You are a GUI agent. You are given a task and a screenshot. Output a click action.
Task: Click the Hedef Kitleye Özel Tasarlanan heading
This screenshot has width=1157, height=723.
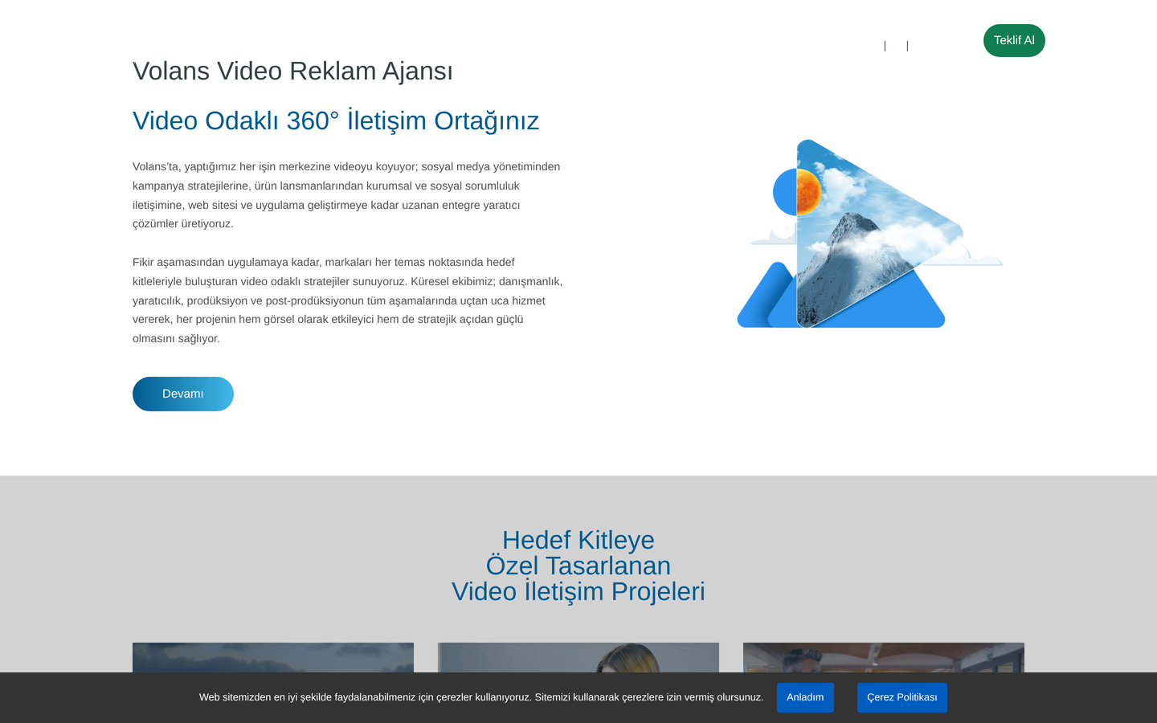pyautogui.click(x=578, y=566)
